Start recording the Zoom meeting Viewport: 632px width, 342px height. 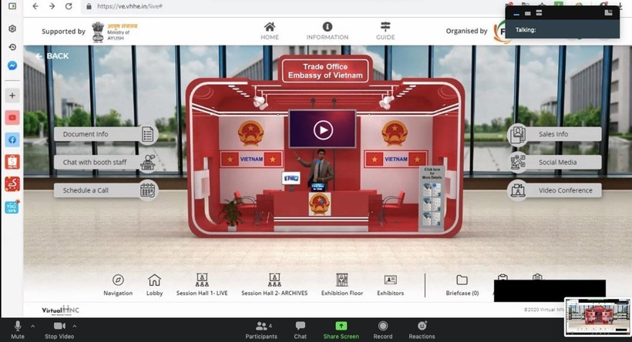[382, 327]
